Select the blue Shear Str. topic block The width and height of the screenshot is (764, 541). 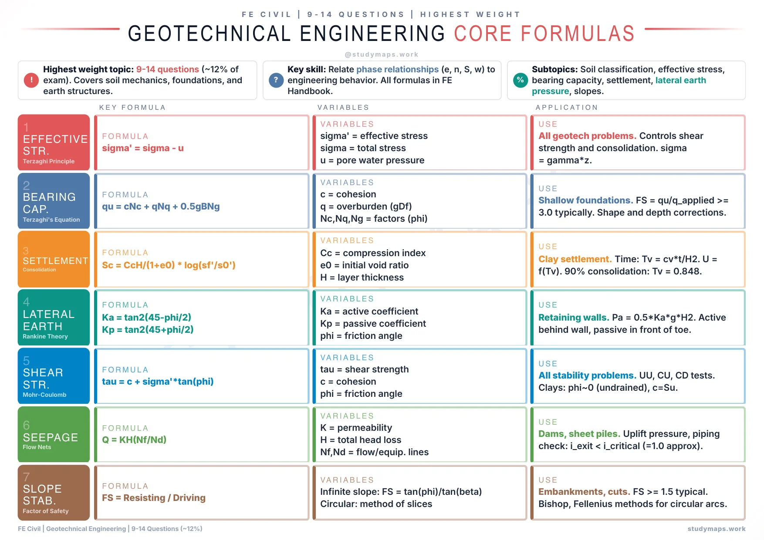pyautogui.click(x=54, y=376)
